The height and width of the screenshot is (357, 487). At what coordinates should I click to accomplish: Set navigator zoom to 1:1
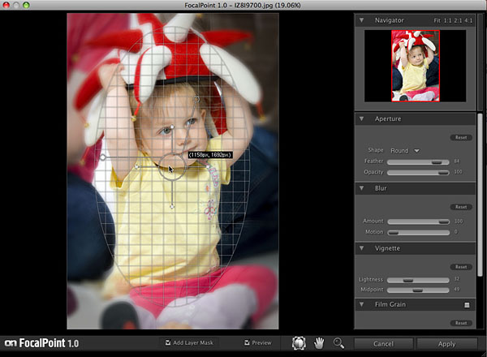click(448, 19)
